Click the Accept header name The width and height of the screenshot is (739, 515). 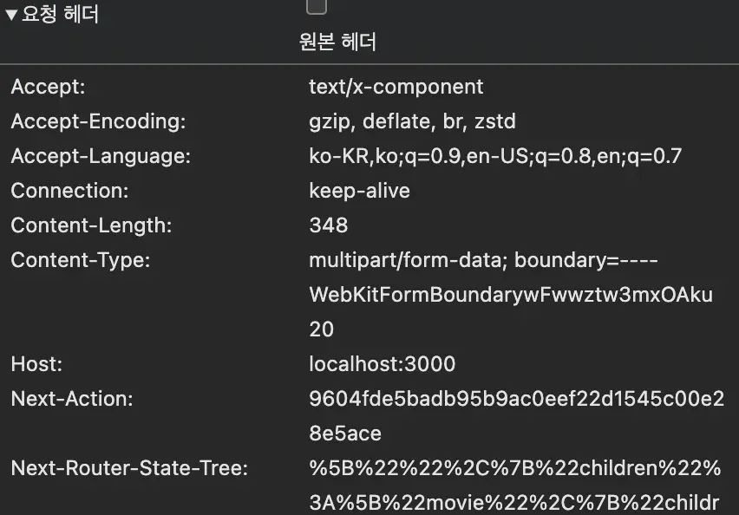(x=48, y=88)
